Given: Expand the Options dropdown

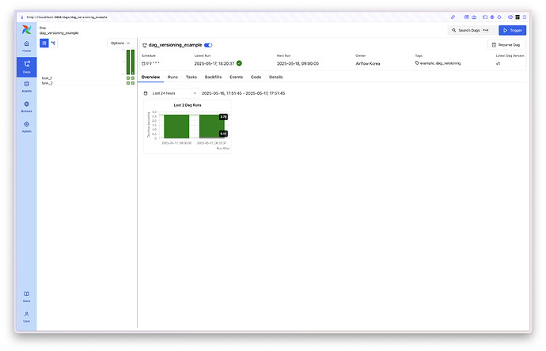Looking at the screenshot, I should point(120,43).
